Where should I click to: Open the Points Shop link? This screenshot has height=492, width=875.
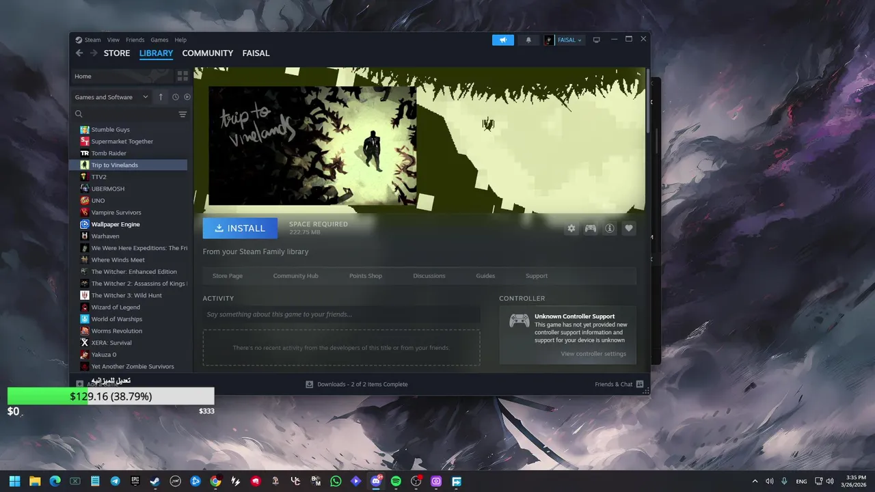366,276
